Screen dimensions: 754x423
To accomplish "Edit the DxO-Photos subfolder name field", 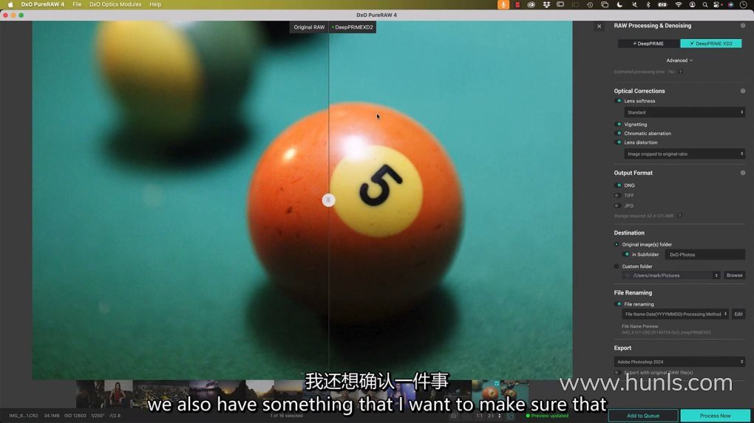I will click(705, 255).
